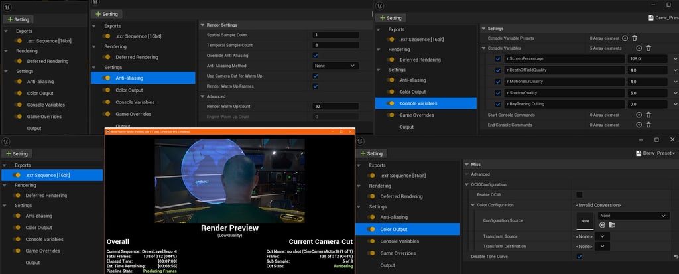Open the Anti Aliasing Method dropdown

(x=336, y=66)
